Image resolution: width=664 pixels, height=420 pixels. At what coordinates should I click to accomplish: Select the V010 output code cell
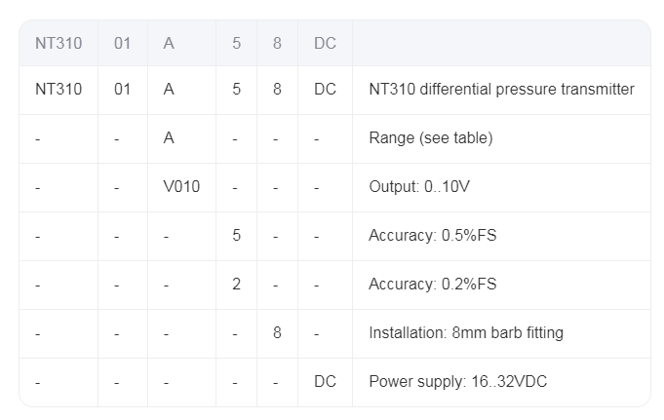tap(181, 187)
